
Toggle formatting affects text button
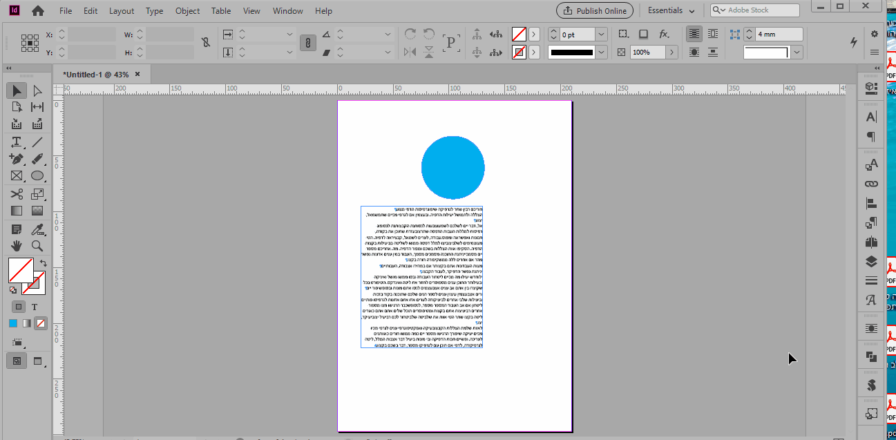(x=35, y=307)
